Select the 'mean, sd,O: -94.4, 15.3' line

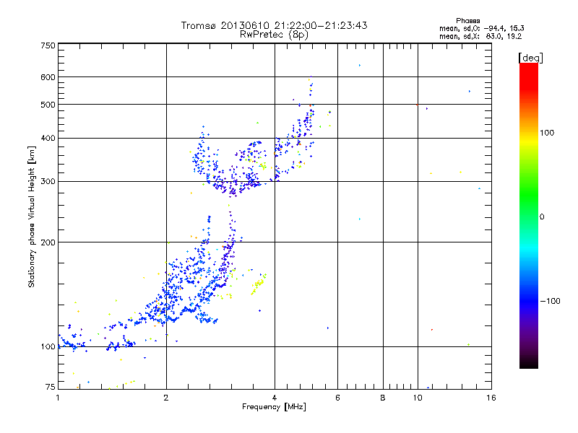(x=482, y=28)
